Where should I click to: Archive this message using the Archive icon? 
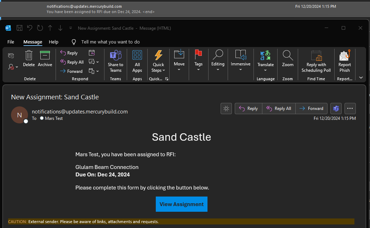tap(45, 56)
